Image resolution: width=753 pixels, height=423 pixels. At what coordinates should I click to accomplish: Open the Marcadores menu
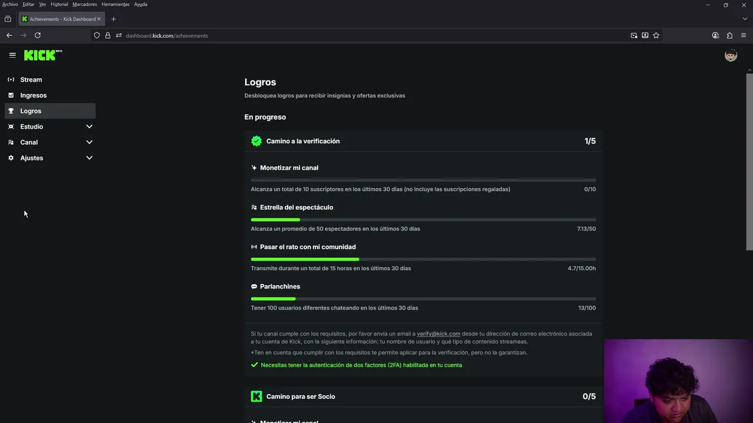pos(85,4)
